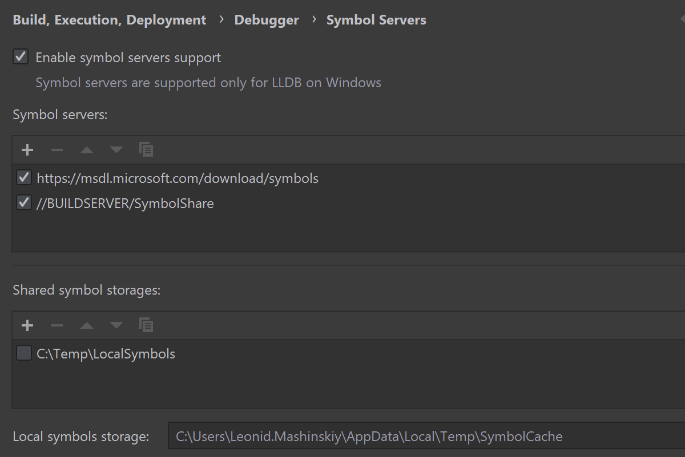
Task: Go to Build, Execution, Deployment breadcrumb
Action: (x=109, y=20)
